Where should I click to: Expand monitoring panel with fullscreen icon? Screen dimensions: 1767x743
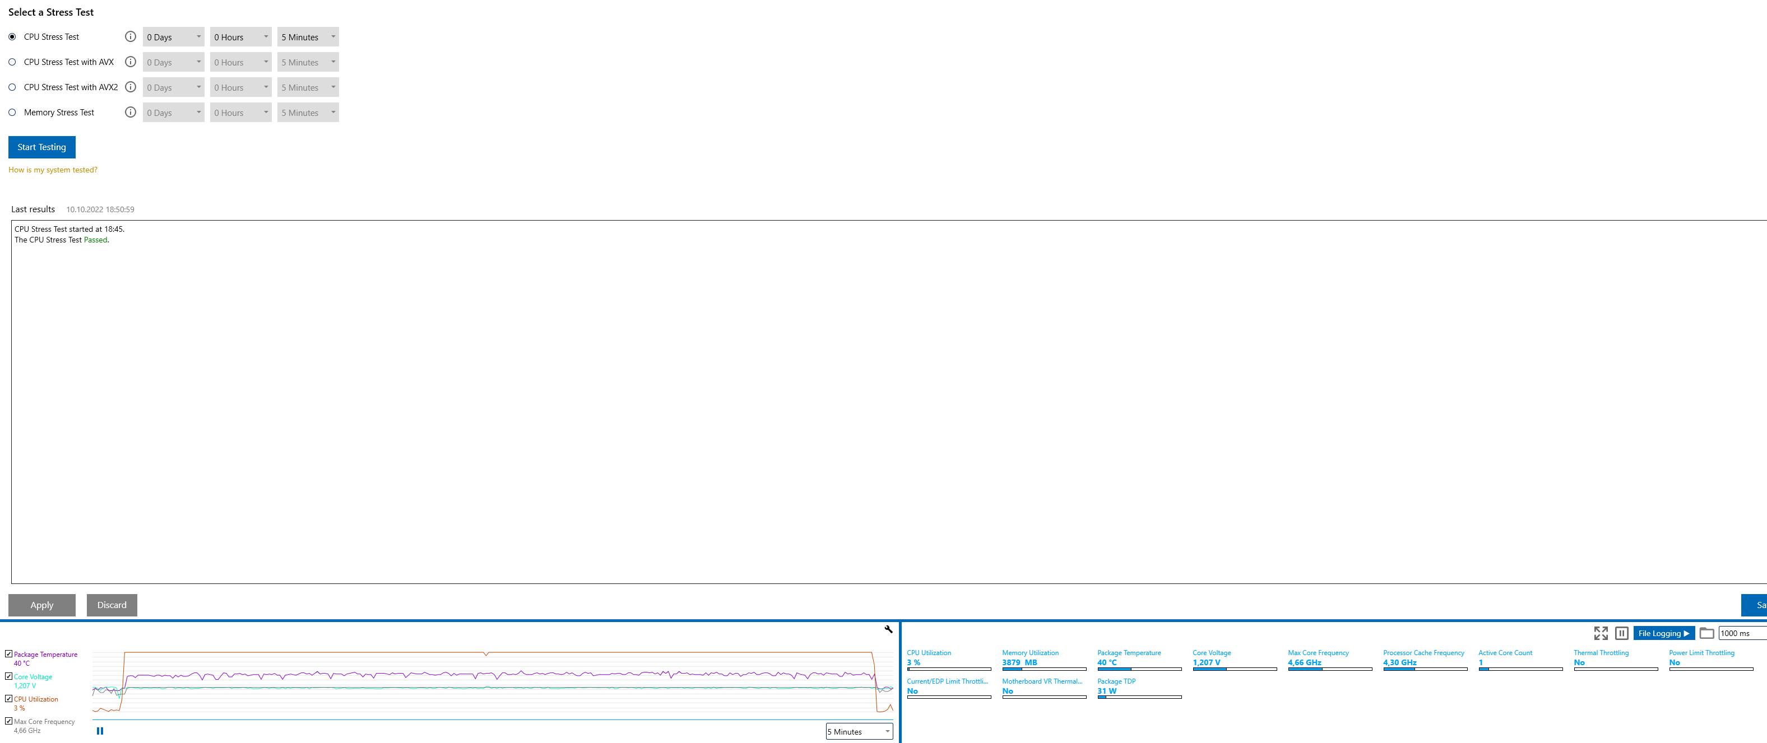click(x=1601, y=633)
